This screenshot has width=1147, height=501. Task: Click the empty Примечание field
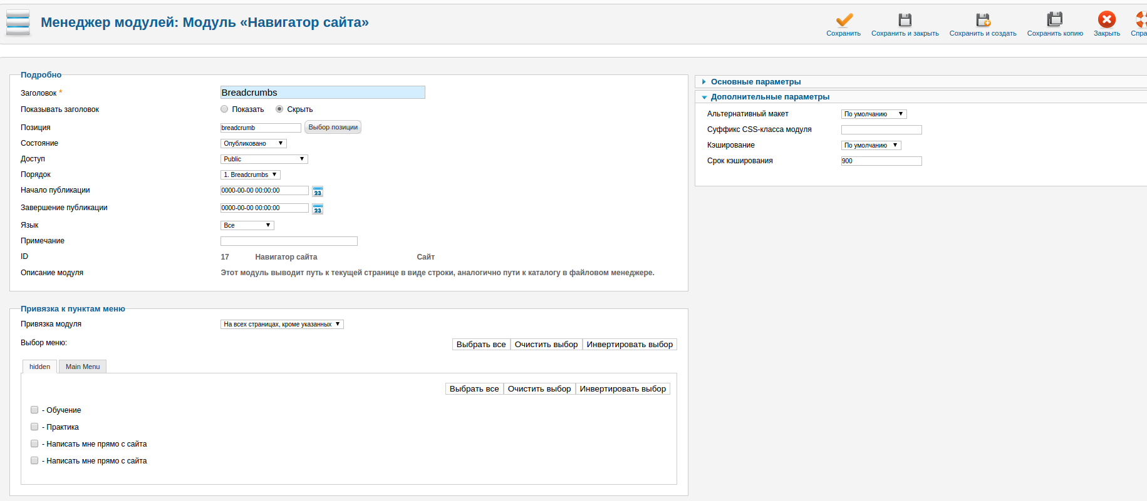tap(289, 241)
